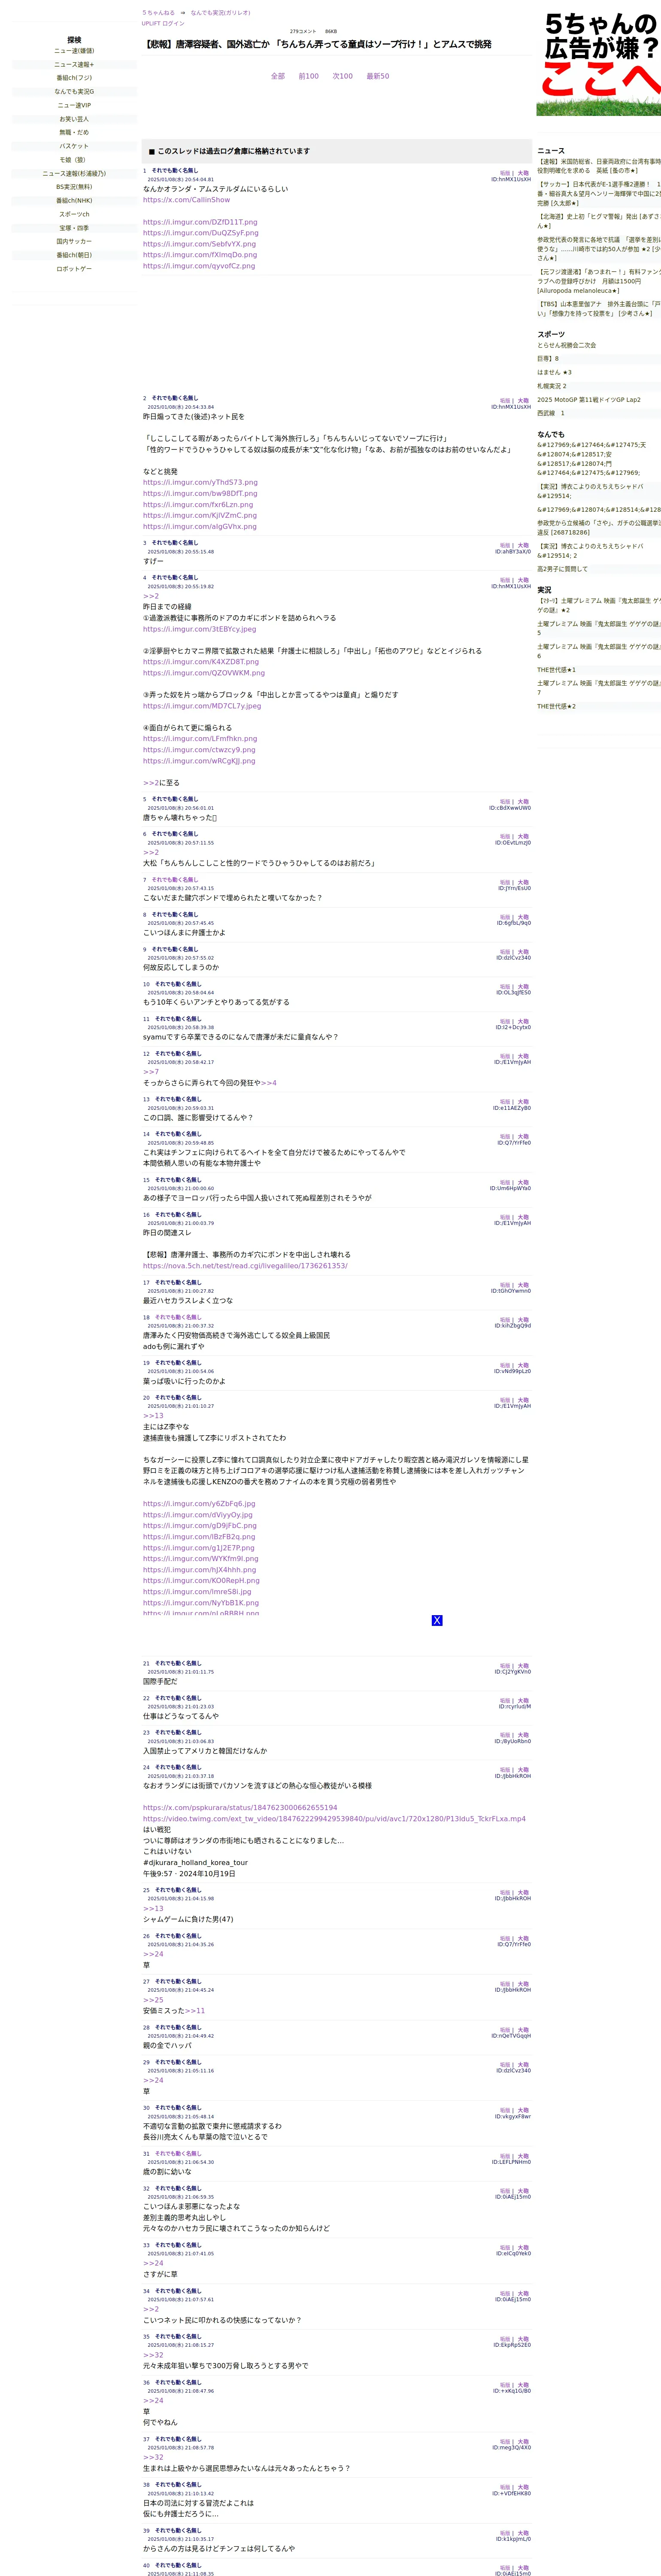661x2576 pixels.
Task: Follow the >>4 anchor in post 12
Action: [x=269, y=1083]
